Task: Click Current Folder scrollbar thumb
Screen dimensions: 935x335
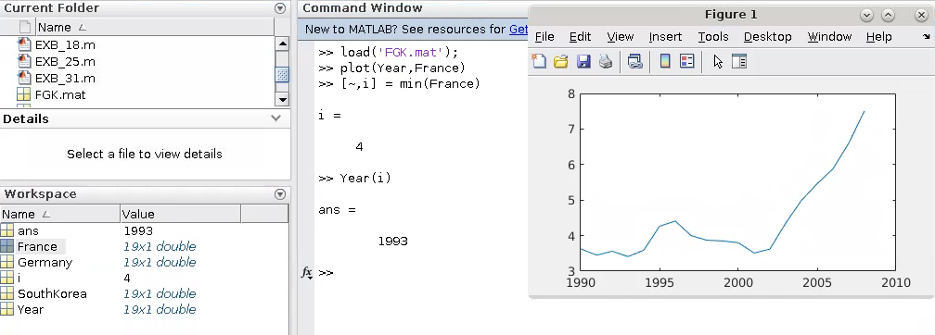Action: (x=283, y=74)
